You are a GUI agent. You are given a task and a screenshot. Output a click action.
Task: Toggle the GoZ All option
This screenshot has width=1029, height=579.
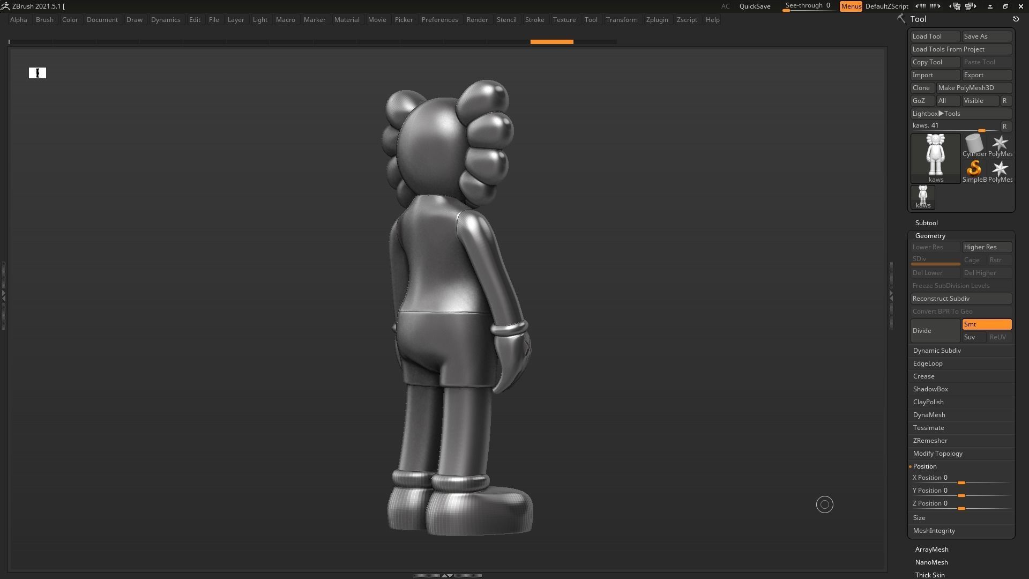pyautogui.click(x=948, y=101)
